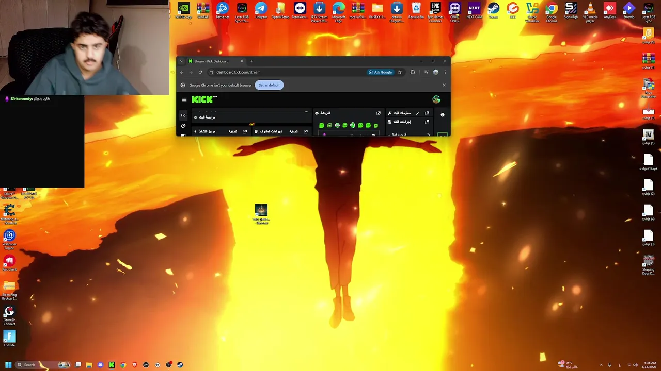Open Unigram desktop shortcut
Viewport: 661px width, 371px height.
261,11
